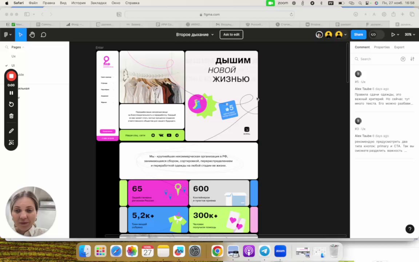Open a new Safari tab
The width and height of the screenshot is (419, 262).
(402, 15)
